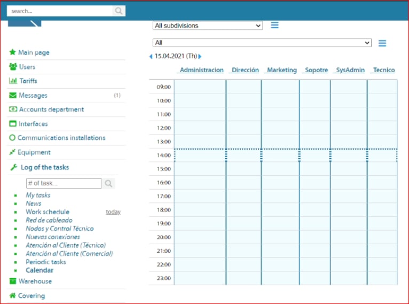
Task: Open the Warehouse section
Action: pyautogui.click(x=35, y=282)
